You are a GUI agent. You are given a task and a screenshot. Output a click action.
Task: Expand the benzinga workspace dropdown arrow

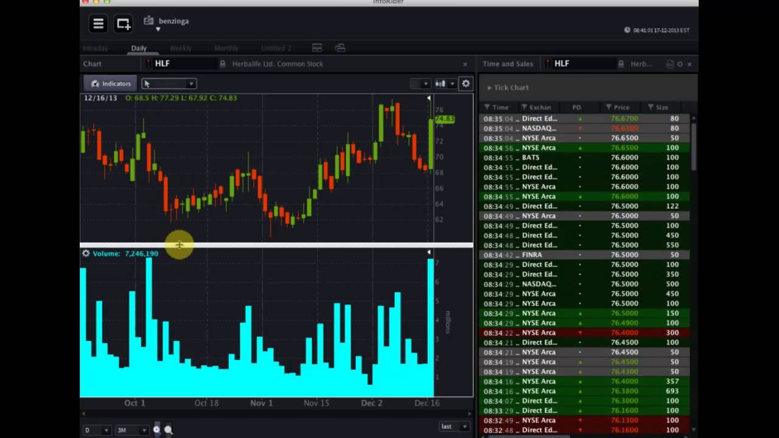coord(158,29)
